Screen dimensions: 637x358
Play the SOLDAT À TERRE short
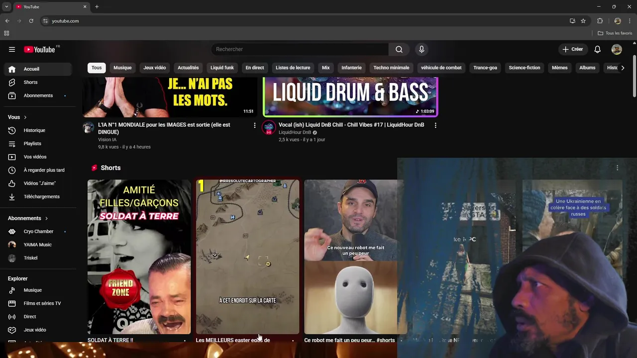[x=139, y=257]
